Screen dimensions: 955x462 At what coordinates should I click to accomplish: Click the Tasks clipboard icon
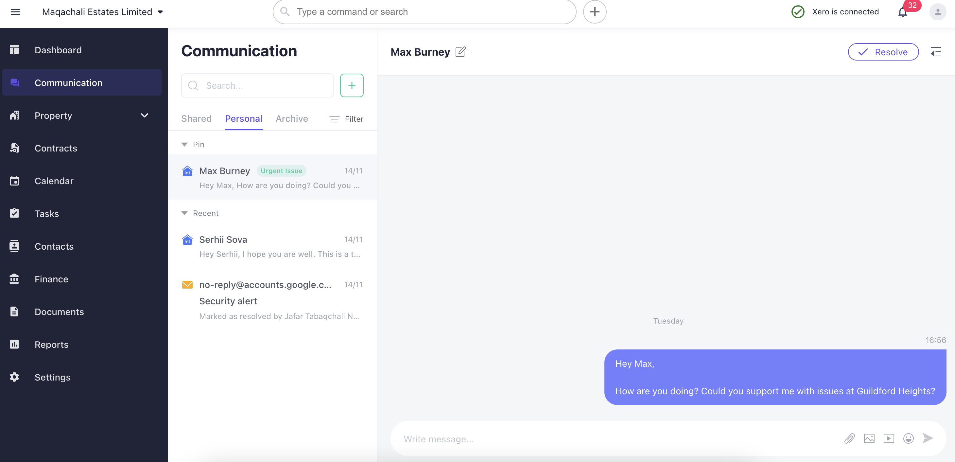[x=14, y=213]
